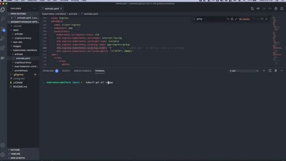Switch to the Output panel tab

(66, 71)
